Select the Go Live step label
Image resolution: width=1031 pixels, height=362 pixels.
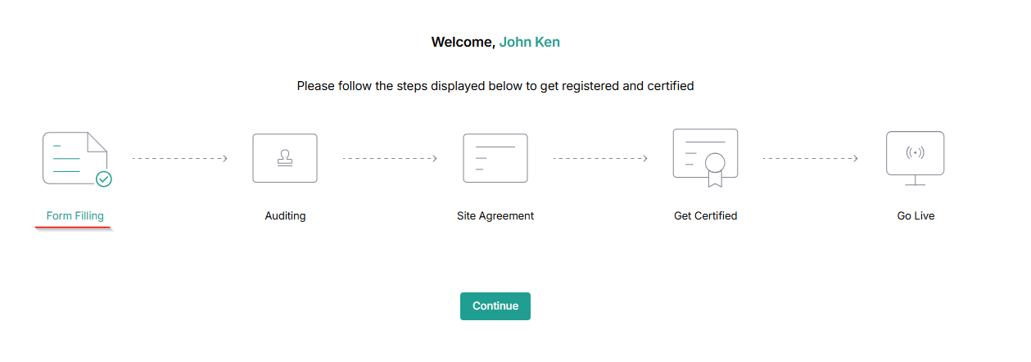click(916, 216)
